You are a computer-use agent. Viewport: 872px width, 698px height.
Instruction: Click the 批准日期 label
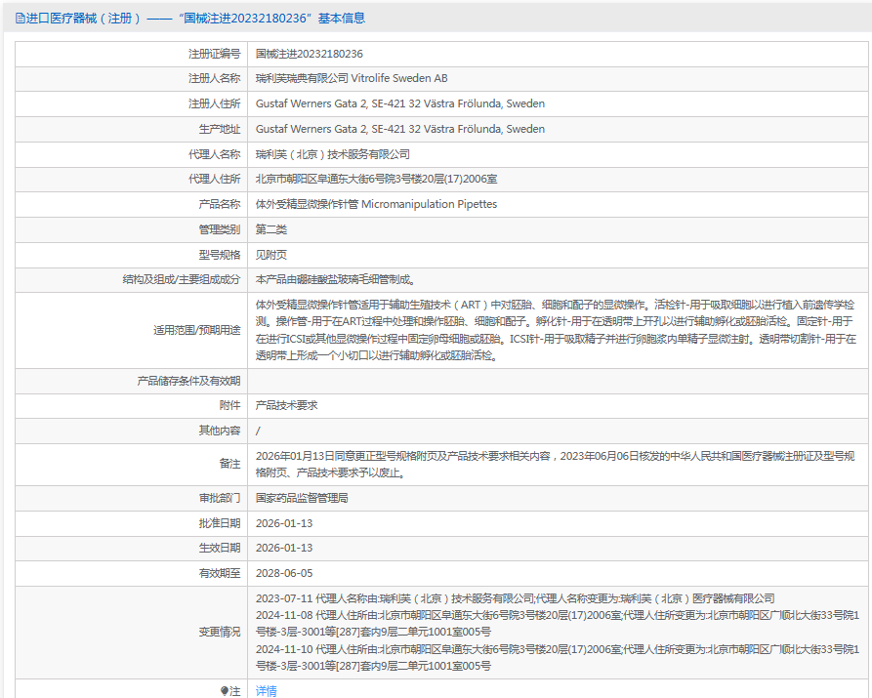220,523
